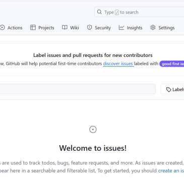Screen dimensions: 184x184
Task: Click the Actions play-circle icon
Action: (3, 28)
